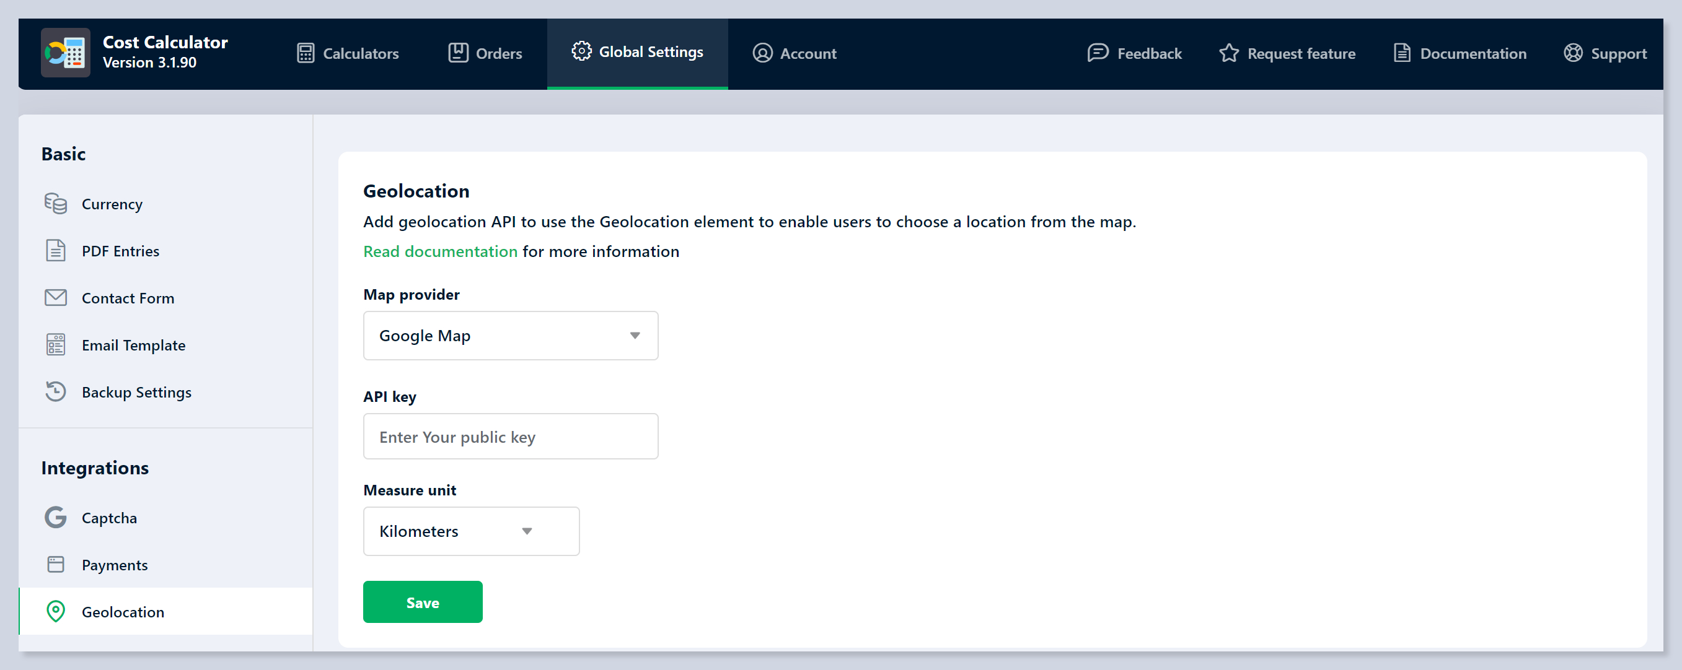Select the Contact Form envelope icon
Image resolution: width=1682 pixels, height=670 pixels.
(56, 297)
